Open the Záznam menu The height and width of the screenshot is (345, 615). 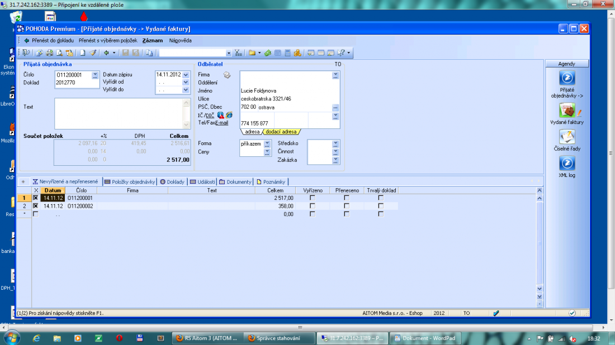tap(153, 41)
